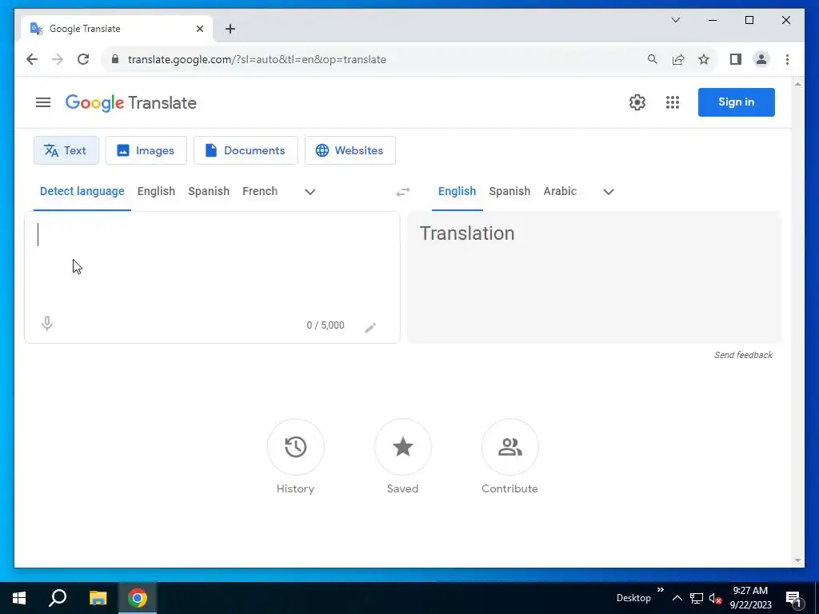819x614 pixels.
Task: Choose French as source language
Action: (260, 191)
